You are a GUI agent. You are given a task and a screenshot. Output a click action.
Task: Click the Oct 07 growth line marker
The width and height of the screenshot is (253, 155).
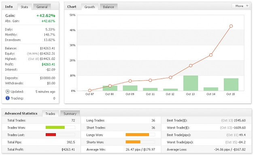[x=90, y=91]
